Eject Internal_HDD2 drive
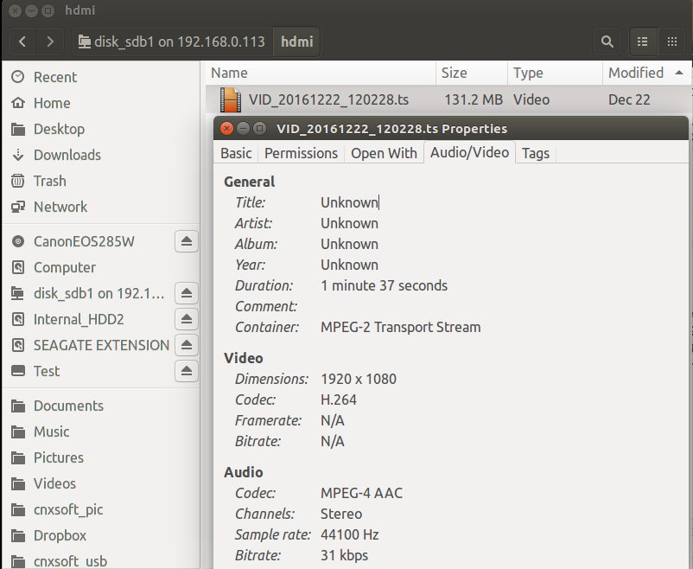This screenshot has width=693, height=569. pyautogui.click(x=187, y=319)
